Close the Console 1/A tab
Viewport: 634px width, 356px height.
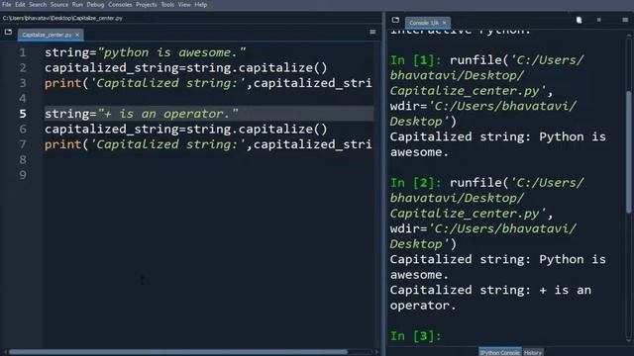(445, 23)
